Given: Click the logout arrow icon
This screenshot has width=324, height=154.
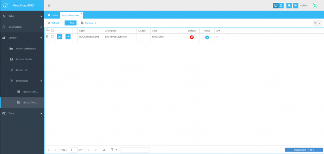Looking at the screenshot, I should pyautogui.click(x=296, y=6).
